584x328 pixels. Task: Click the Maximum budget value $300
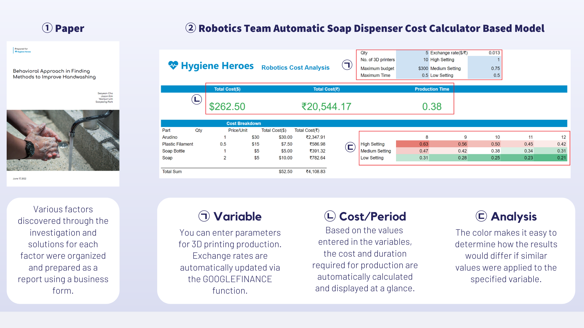(412, 69)
